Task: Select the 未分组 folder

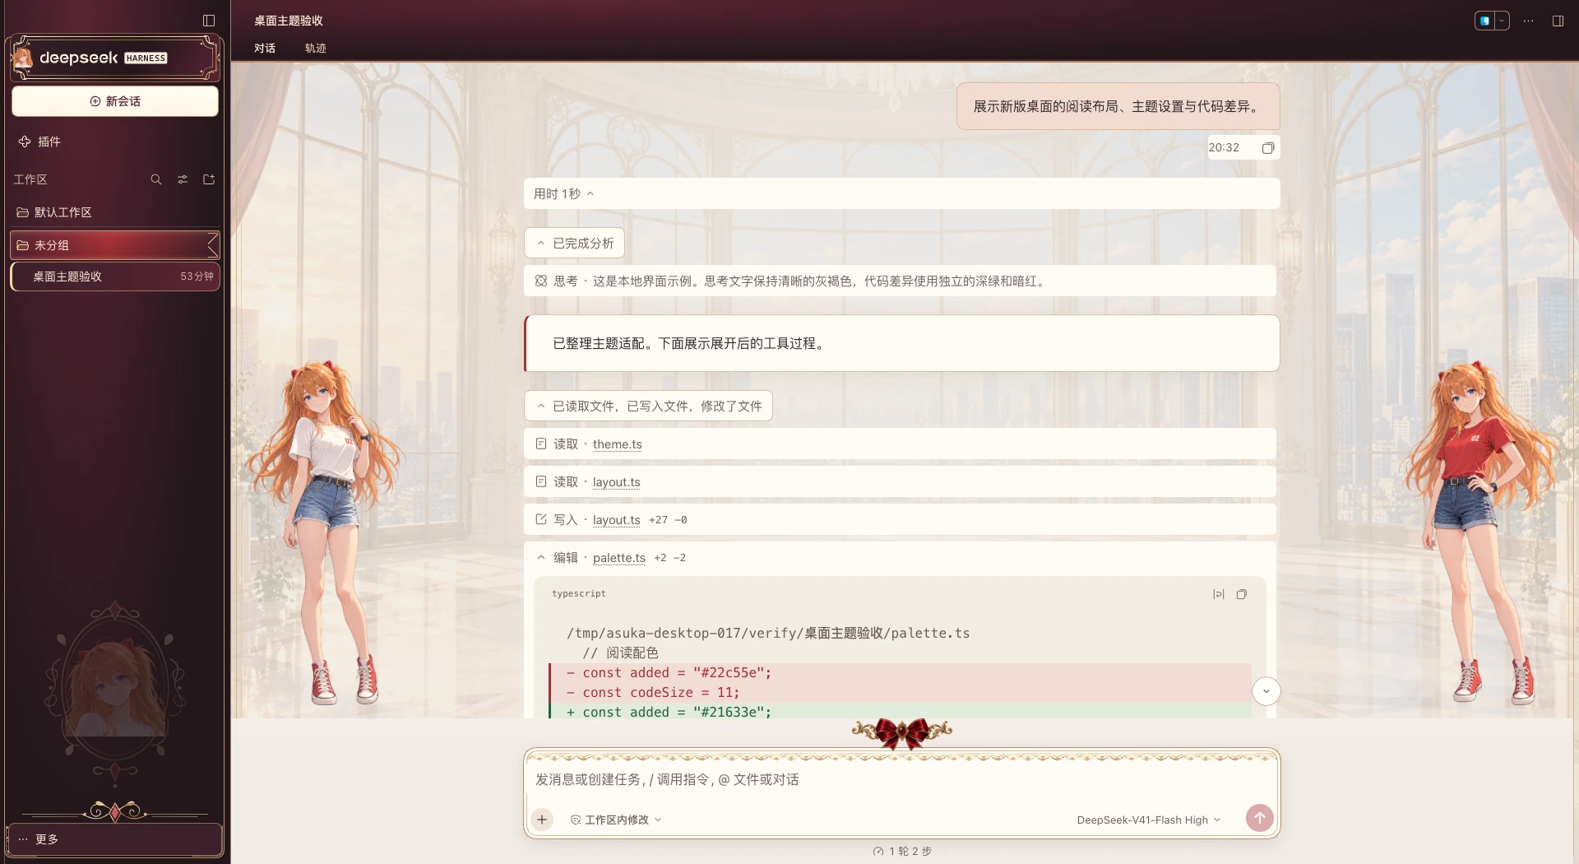Action: pos(115,245)
